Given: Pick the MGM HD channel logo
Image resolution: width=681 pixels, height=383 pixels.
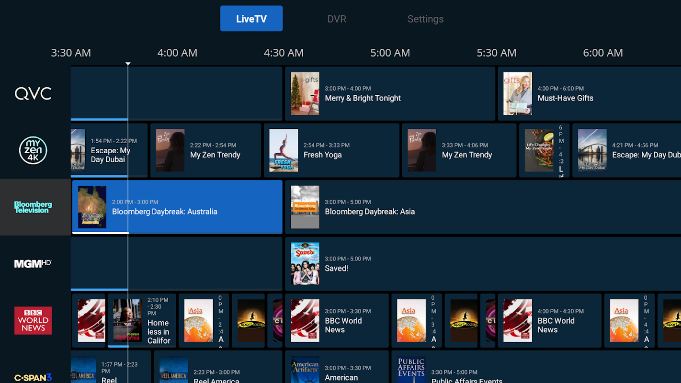Looking at the screenshot, I should pyautogui.click(x=33, y=264).
